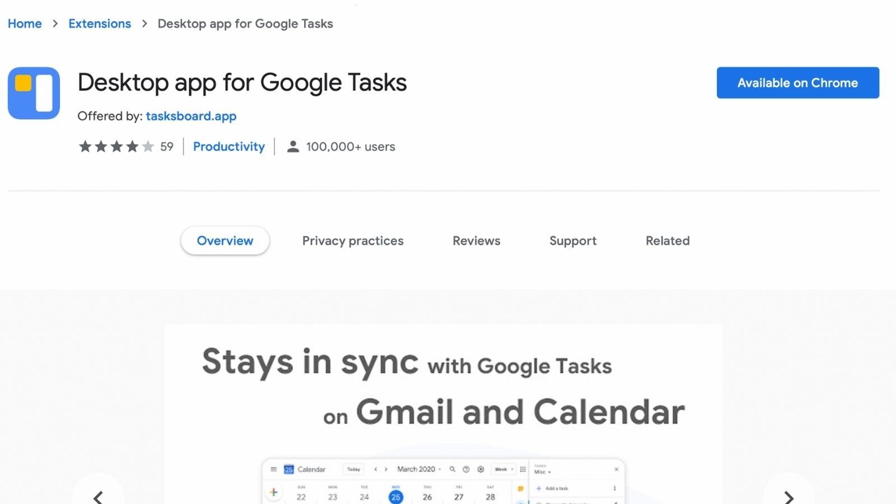Click the 59 ratings count

tap(167, 147)
